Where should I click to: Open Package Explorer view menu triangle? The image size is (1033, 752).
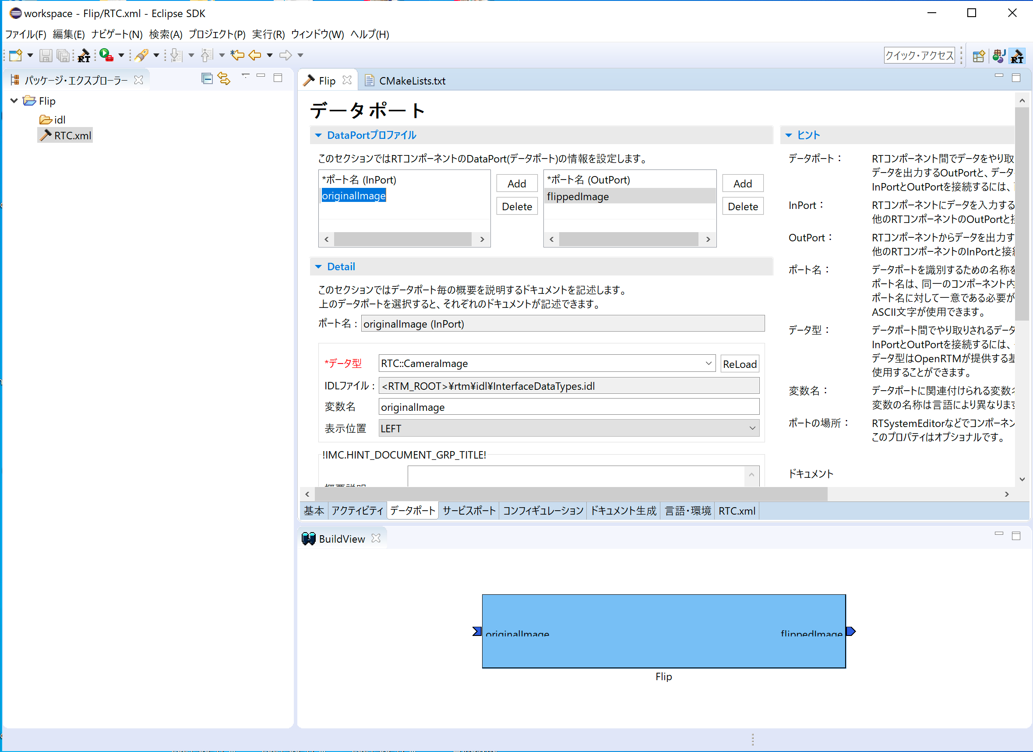246,75
